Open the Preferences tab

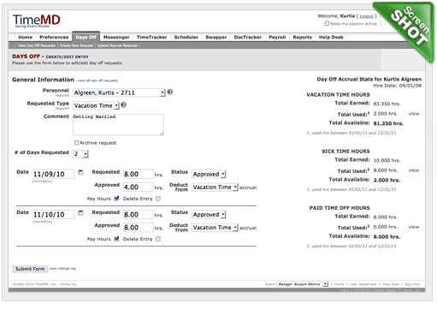54,37
